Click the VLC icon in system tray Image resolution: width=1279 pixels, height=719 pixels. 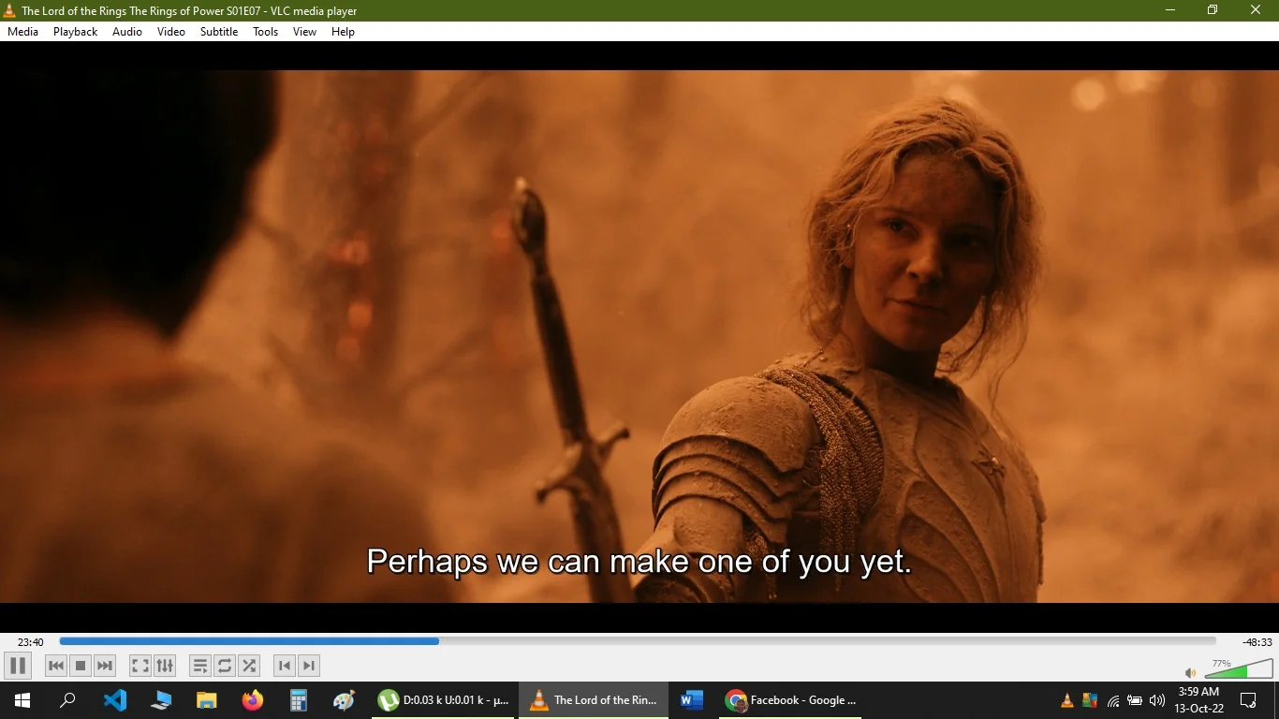pos(1067,700)
